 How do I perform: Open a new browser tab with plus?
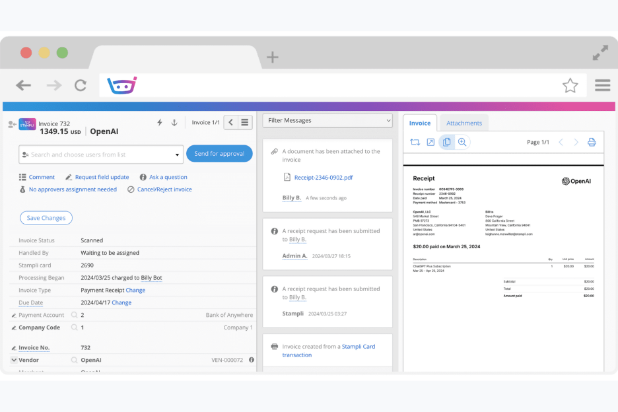coord(272,57)
